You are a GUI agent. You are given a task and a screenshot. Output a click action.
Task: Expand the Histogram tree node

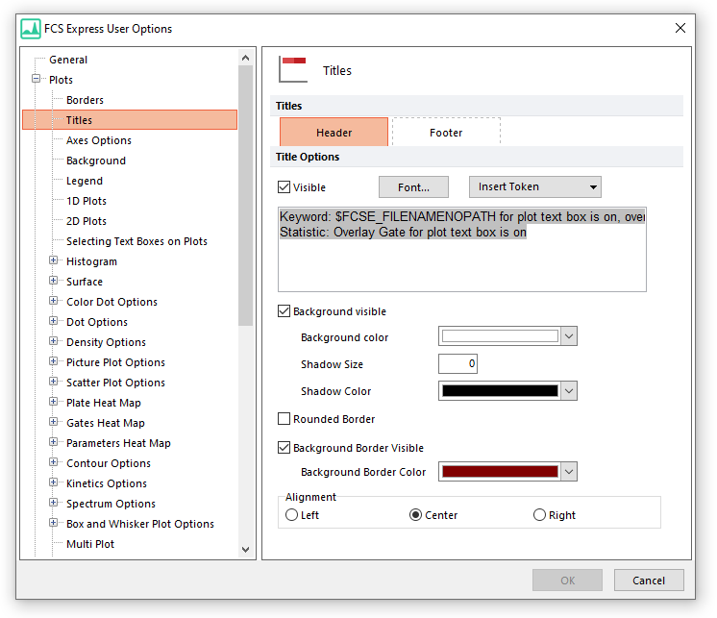pos(54,261)
